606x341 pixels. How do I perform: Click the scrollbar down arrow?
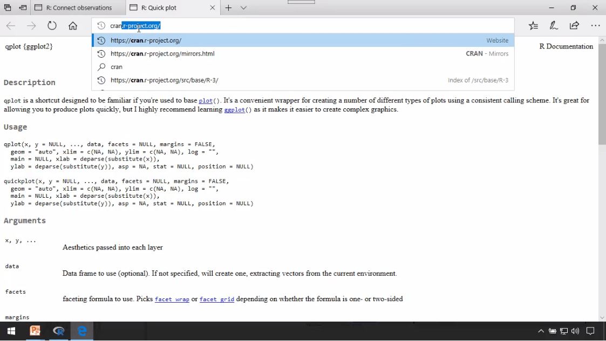point(602,317)
